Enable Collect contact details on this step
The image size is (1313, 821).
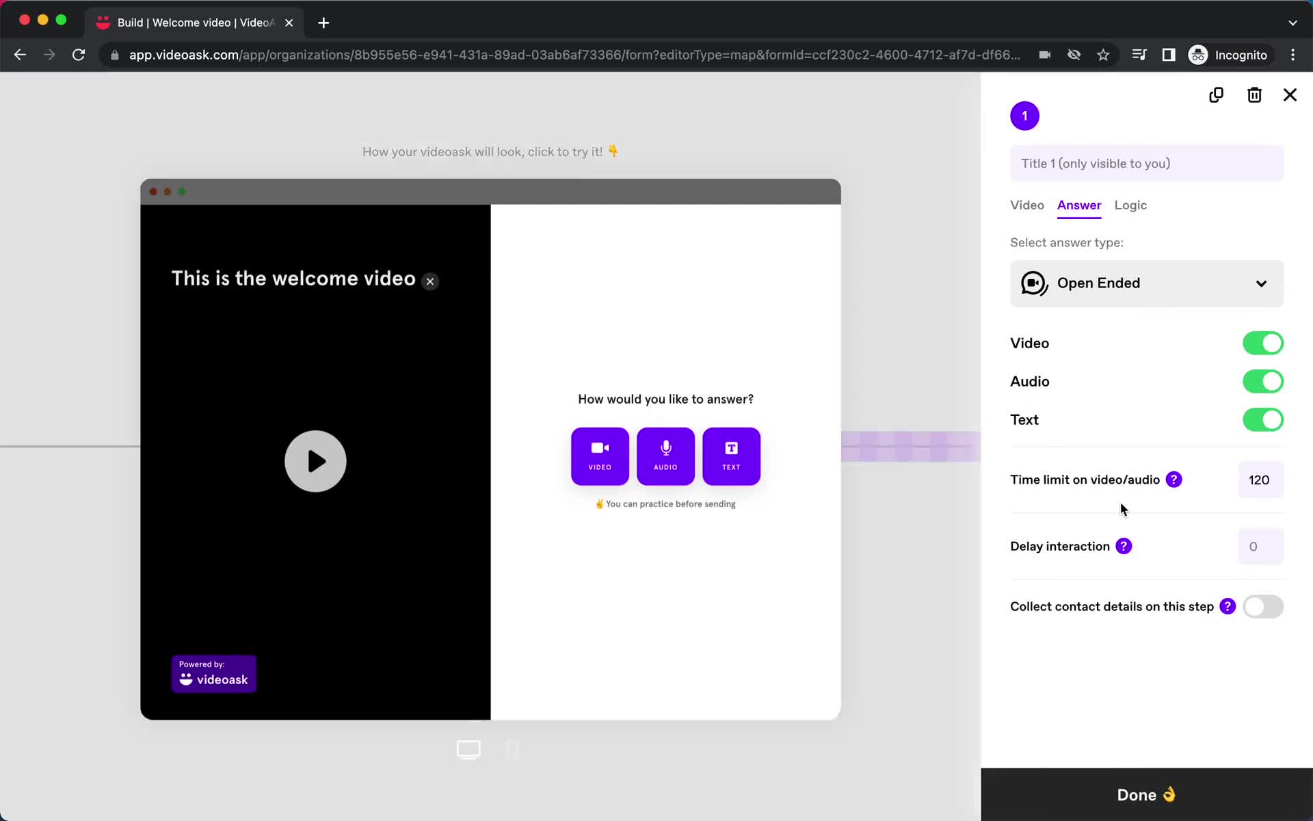[1262, 606]
